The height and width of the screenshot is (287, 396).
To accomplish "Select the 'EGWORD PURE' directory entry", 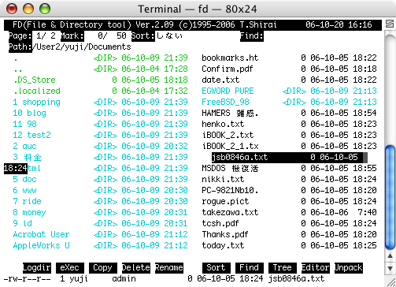I will tap(289, 91).
